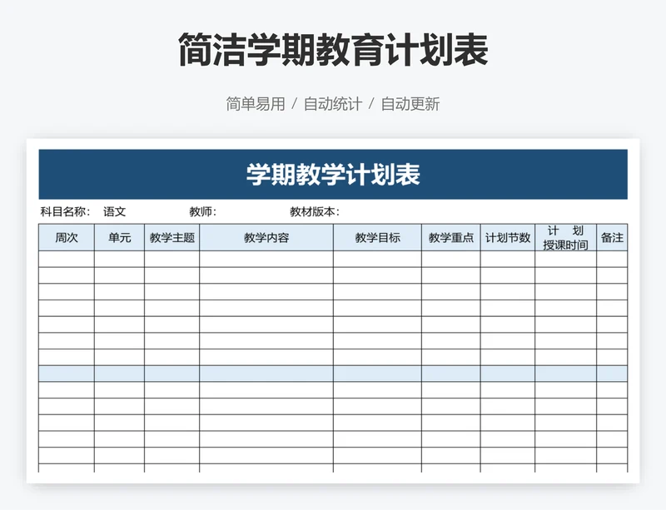Select the 备注 column header

tap(612, 237)
